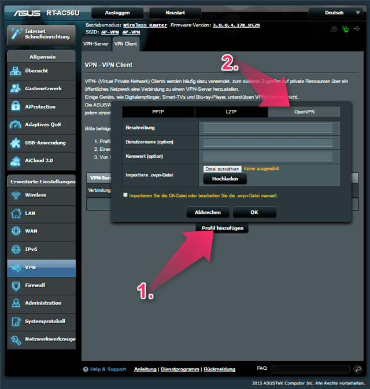Click the Administration user icon
This screenshot has height=389, width=370.
[x=16, y=303]
